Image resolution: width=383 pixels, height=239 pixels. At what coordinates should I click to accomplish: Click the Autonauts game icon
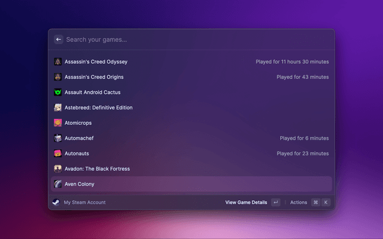(58, 154)
